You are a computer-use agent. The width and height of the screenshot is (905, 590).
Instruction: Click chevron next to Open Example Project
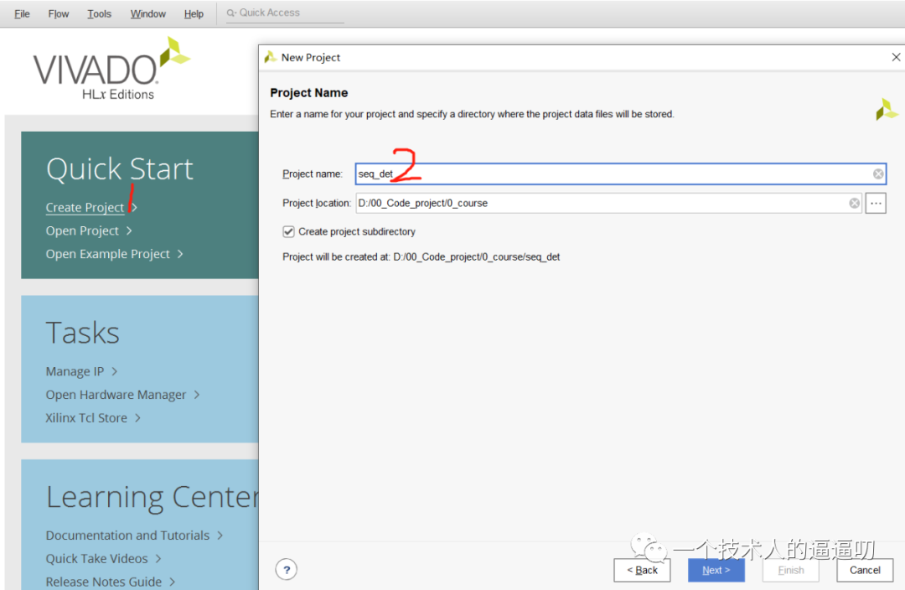coord(180,254)
